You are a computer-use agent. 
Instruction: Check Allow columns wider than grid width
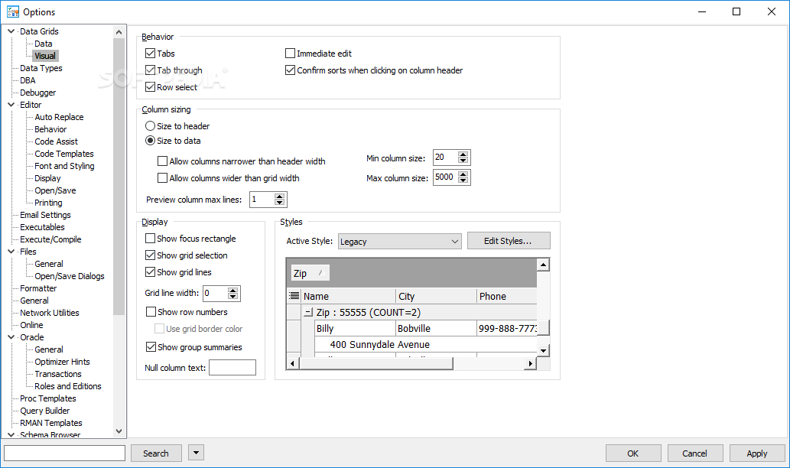click(x=162, y=178)
